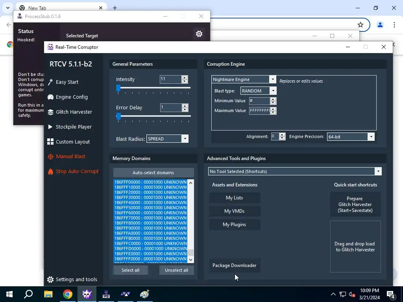The width and height of the screenshot is (403, 302).
Task: Bookmark page with Chrome star icon
Action: (x=360, y=25)
